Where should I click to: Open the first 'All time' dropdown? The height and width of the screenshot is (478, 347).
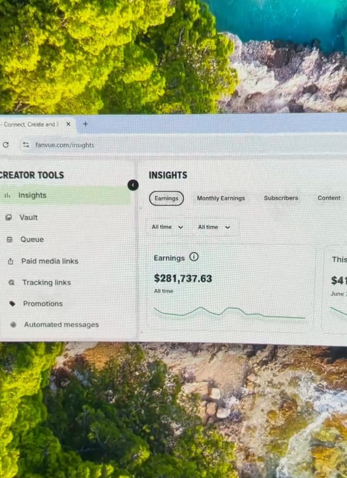(x=167, y=227)
